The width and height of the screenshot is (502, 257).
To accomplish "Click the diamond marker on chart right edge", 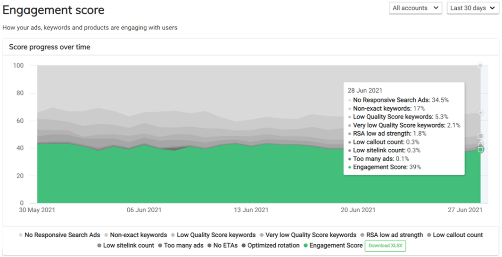I will pos(480,113).
